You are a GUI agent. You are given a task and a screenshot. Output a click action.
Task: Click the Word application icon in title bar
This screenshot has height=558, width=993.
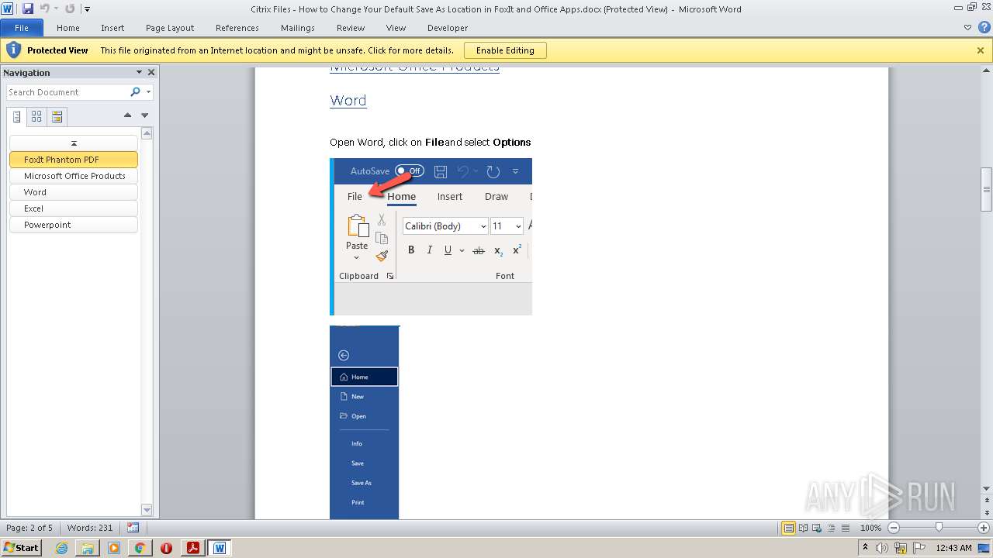pos(8,9)
